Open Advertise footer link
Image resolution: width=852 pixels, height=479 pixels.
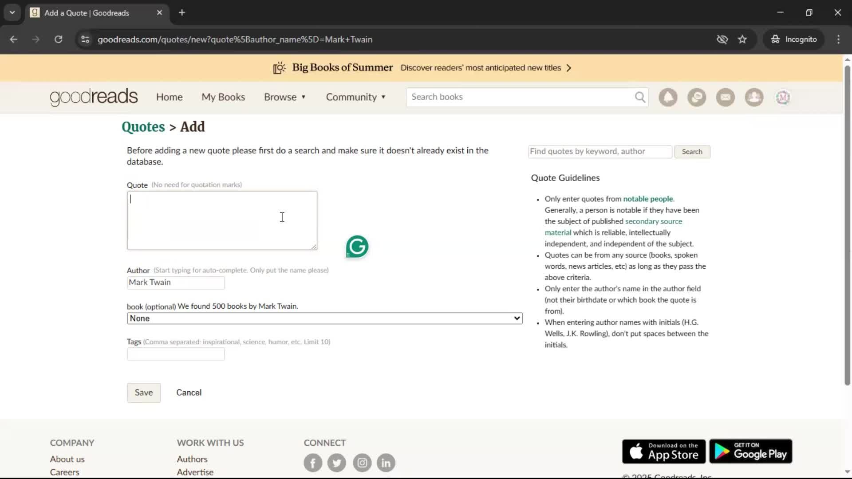point(195,472)
